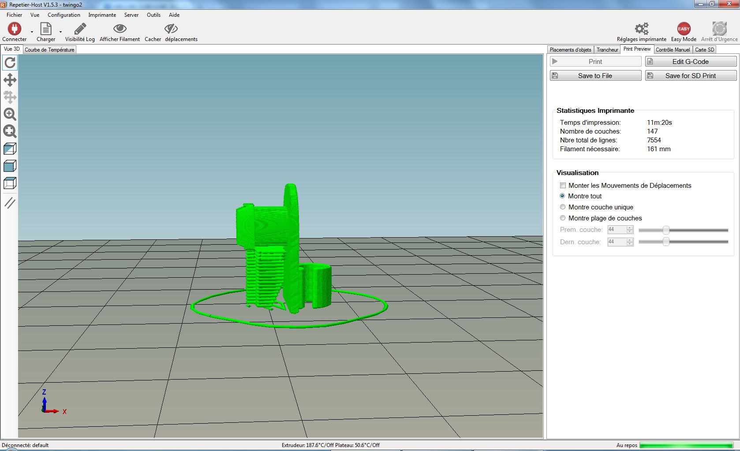Switch to isometric cube view
This screenshot has width=740, height=451.
[x=10, y=149]
